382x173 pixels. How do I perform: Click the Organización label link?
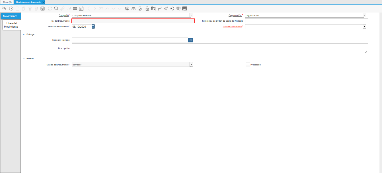pyautogui.click(x=235, y=15)
